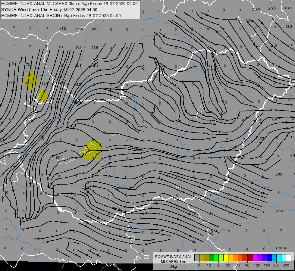
Task: Click the bright green legend swatch
Action: pyautogui.click(x=216, y=258)
